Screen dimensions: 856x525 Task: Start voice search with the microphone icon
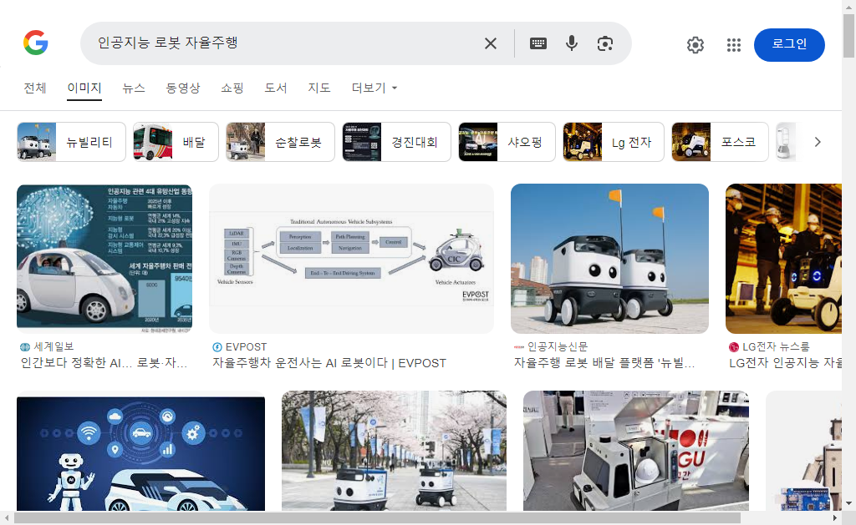[x=572, y=43]
